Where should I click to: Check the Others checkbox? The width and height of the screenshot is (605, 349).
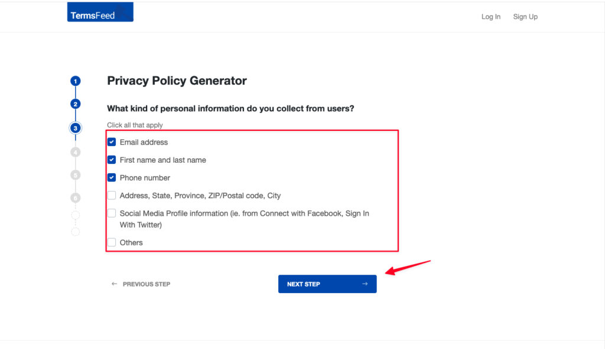tap(112, 242)
